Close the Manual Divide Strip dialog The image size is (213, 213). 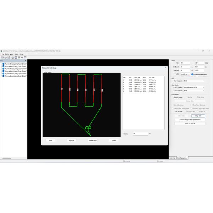[x=165, y=68]
